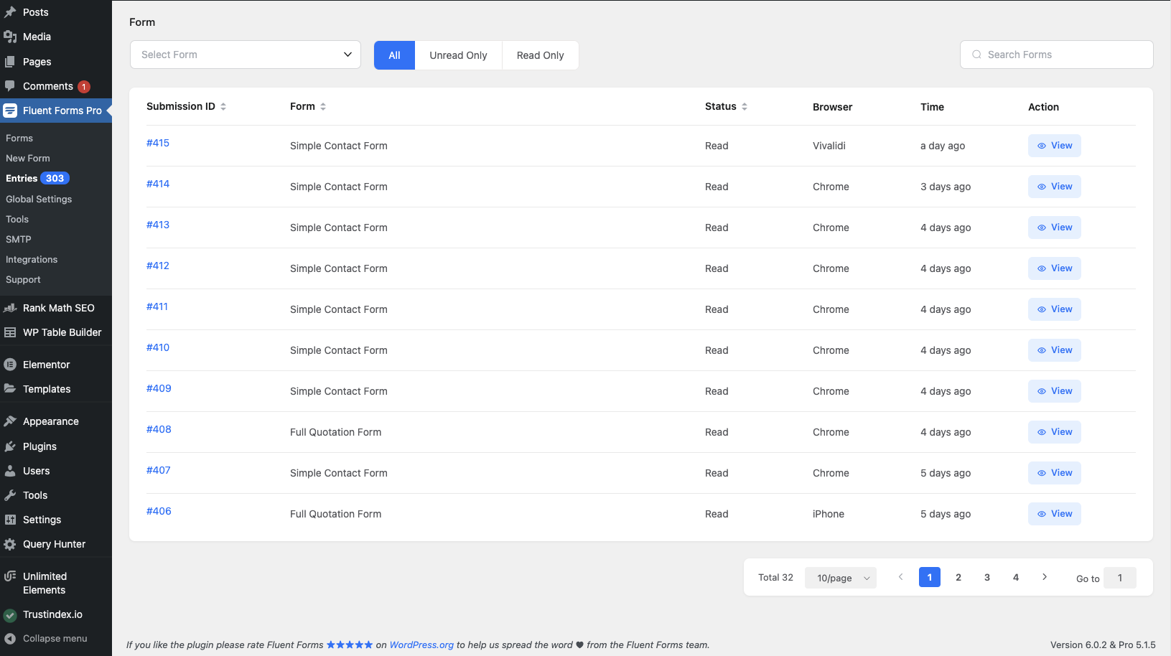View entry #415
The width and height of the screenshot is (1171, 656).
[x=1054, y=145]
